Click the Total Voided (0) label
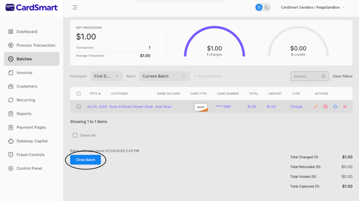 click(304, 176)
